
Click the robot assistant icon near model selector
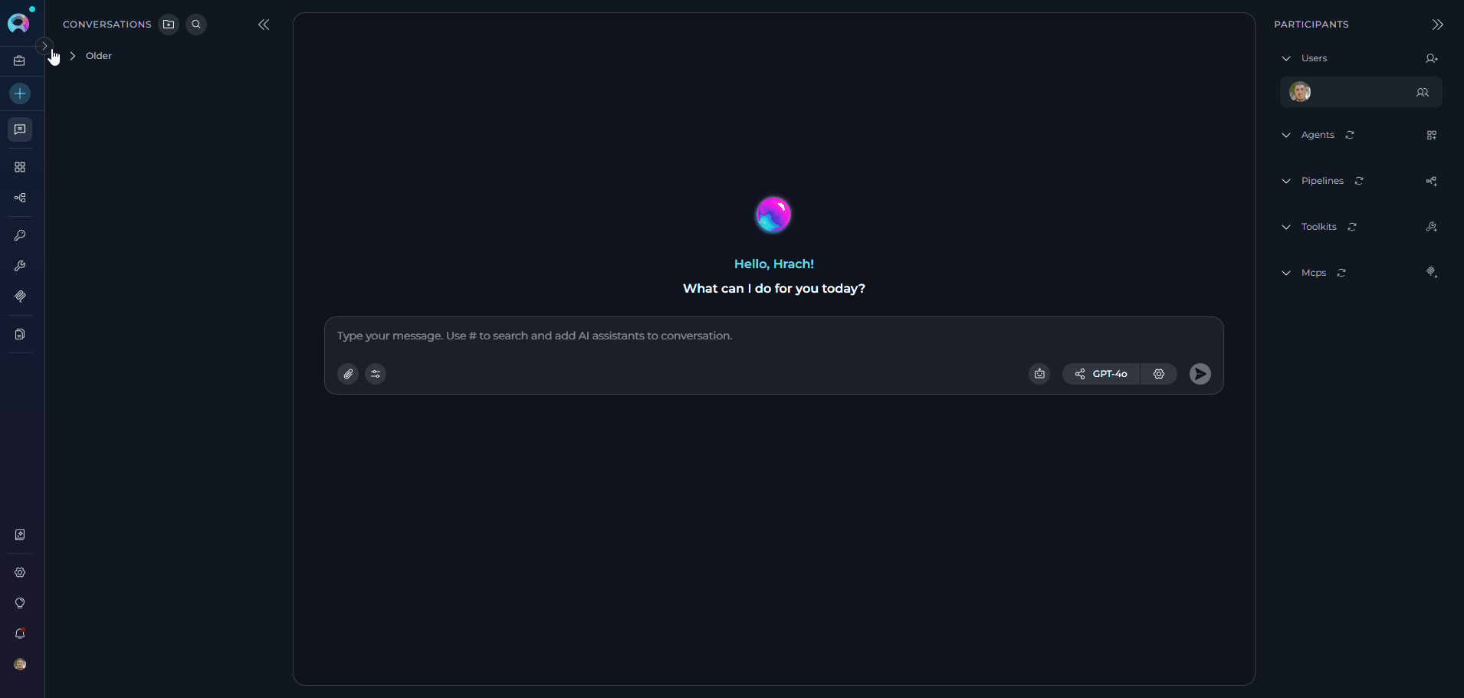click(x=1039, y=374)
